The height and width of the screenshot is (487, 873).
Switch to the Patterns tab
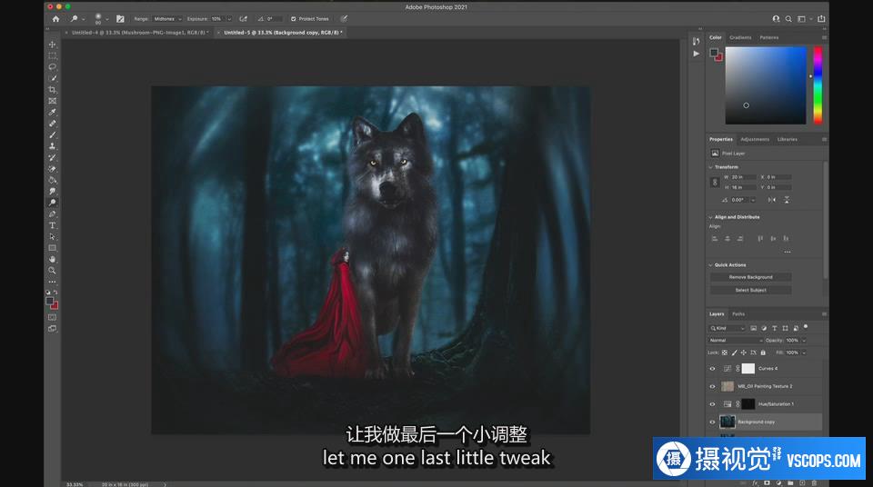click(769, 37)
